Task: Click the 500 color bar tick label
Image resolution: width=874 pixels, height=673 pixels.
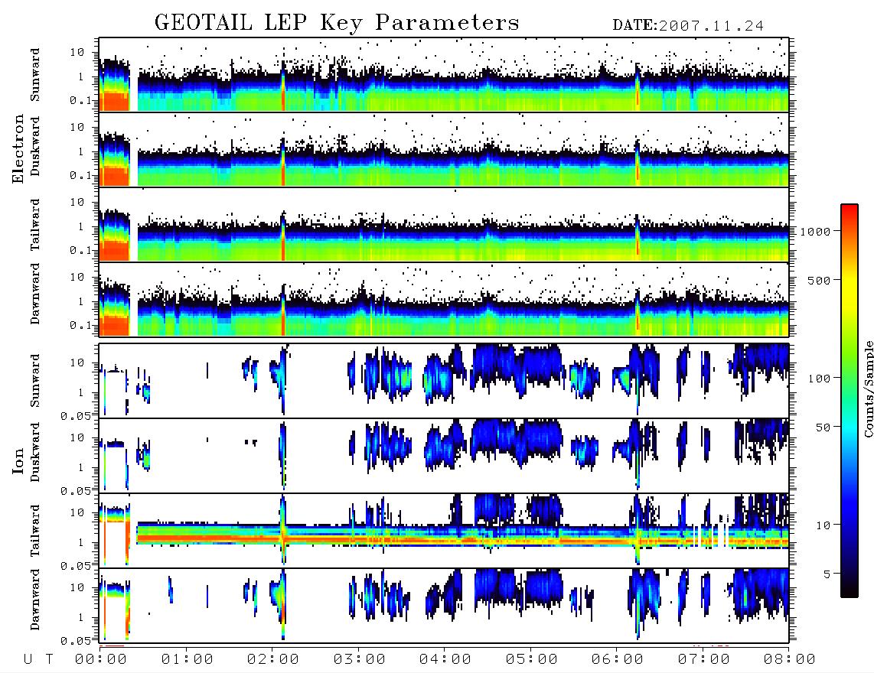Action: [x=820, y=280]
